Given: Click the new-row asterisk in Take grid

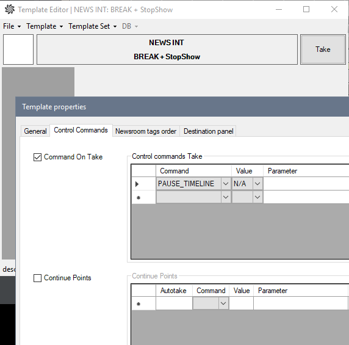Looking at the screenshot, I should point(139,198).
